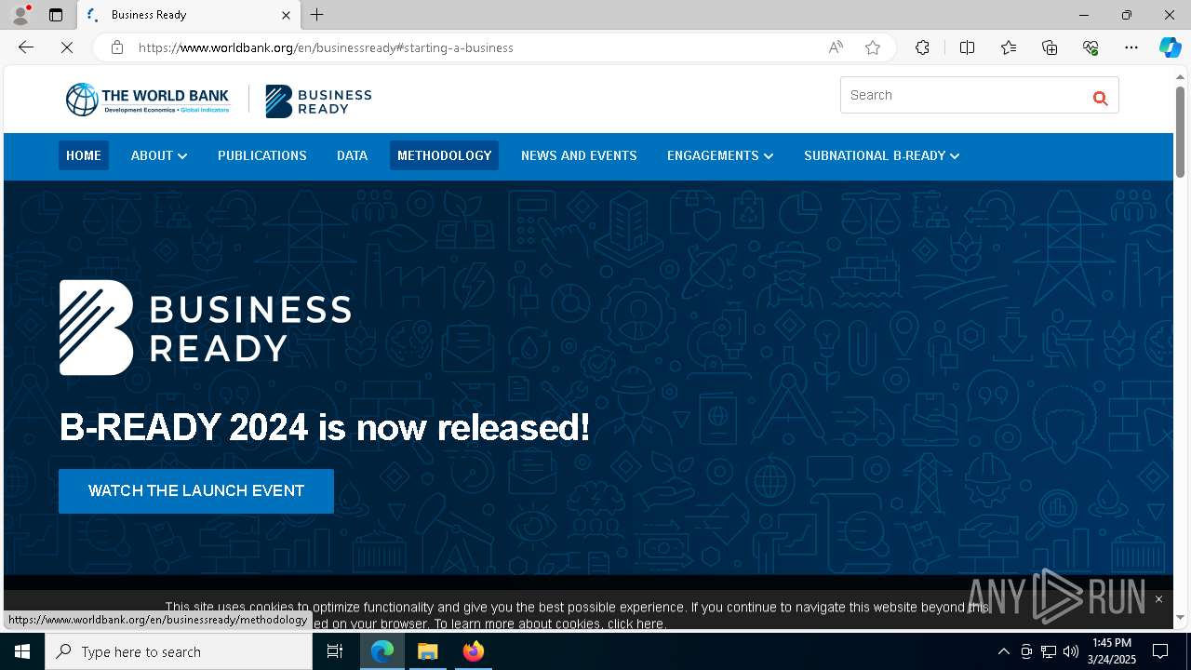The width and height of the screenshot is (1191, 670).
Task: Open network tray icon
Action: (x=1048, y=651)
